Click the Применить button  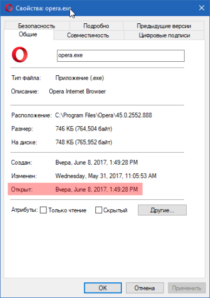[187, 288]
